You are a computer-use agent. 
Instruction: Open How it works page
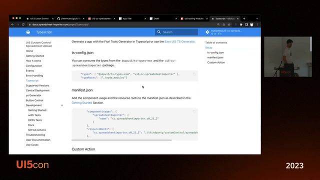33,60
